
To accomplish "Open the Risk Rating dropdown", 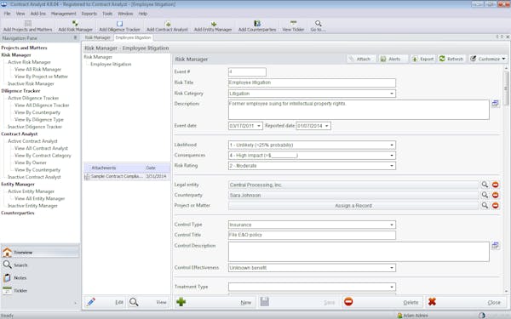I will (x=392, y=166).
